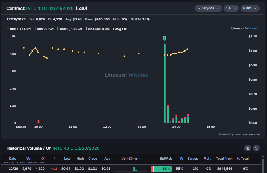Click the $945,566 total premium cell

click(225, 169)
